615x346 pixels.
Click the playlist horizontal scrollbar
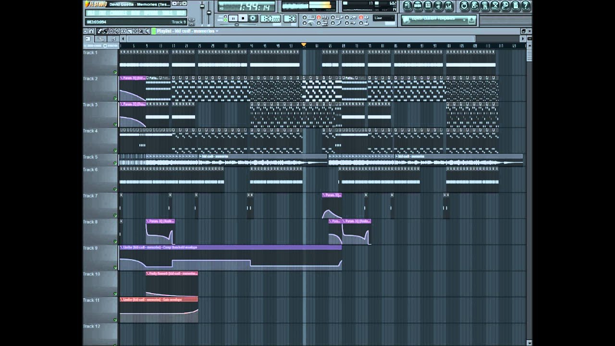tap(300, 39)
